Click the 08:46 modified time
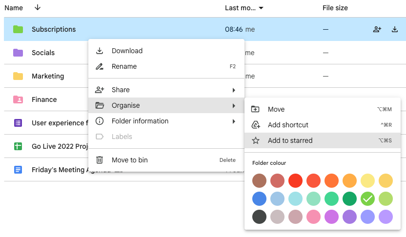 (x=234, y=29)
